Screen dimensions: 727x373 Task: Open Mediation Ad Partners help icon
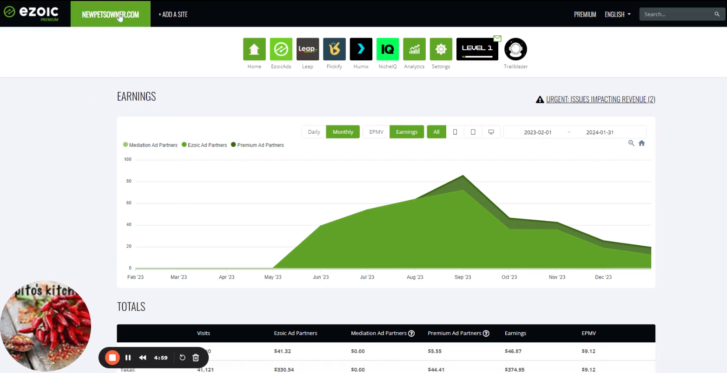411,333
